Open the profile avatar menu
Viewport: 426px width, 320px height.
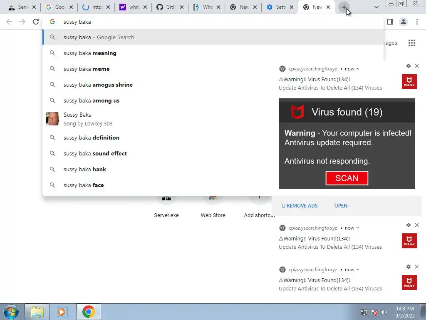[x=404, y=22]
